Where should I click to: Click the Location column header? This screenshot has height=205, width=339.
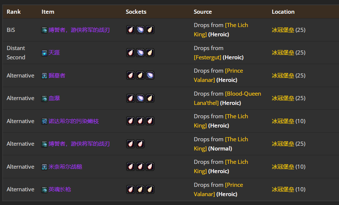(283, 12)
